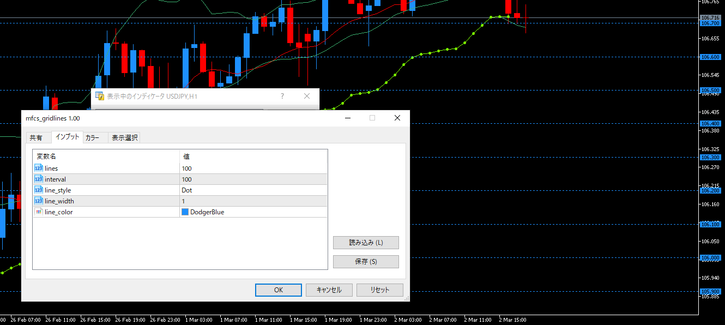Close the mfcs_gridlines properties dialog

[x=397, y=118]
